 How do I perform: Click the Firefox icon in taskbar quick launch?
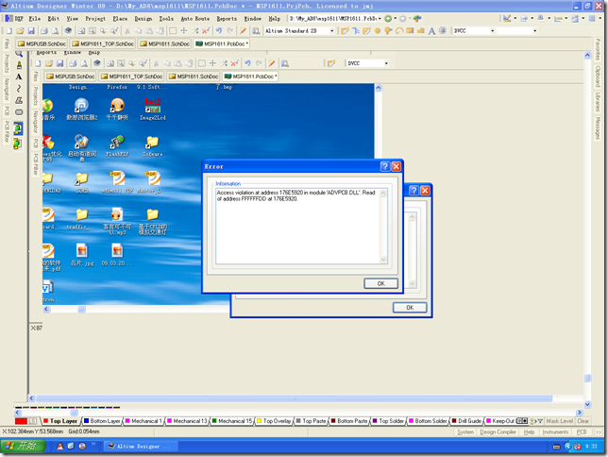coord(82,446)
